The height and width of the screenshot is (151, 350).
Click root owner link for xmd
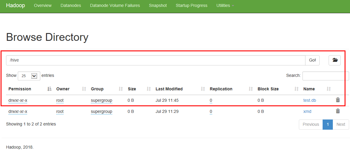click(60, 112)
